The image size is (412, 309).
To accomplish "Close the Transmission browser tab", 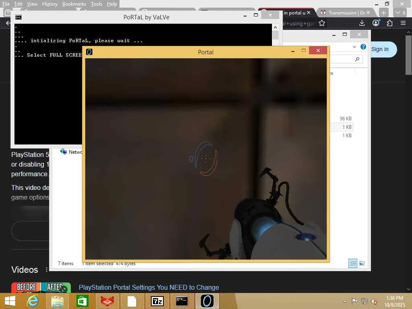I will [368, 12].
